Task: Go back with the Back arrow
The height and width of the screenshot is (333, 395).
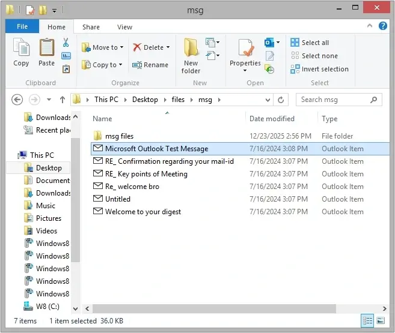Action: click(x=17, y=100)
